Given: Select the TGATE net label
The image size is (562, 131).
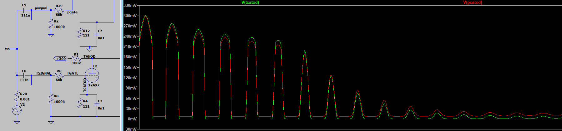Looking at the screenshot, I should [73, 73].
